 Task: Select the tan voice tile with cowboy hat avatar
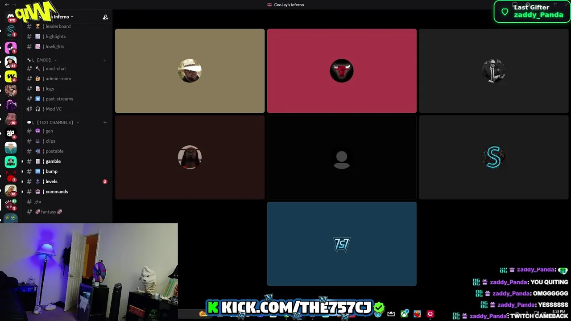(190, 71)
